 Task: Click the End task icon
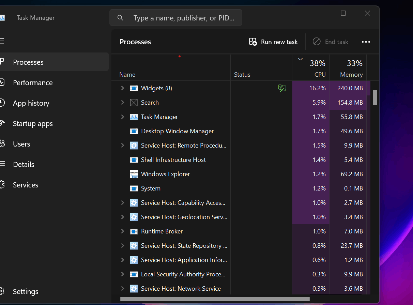pos(317,42)
